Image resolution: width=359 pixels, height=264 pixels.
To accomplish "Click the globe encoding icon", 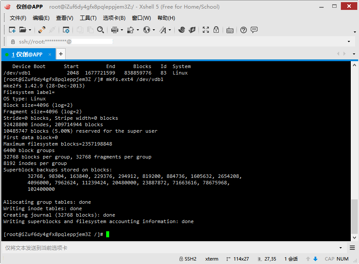I will [x=147, y=30].
